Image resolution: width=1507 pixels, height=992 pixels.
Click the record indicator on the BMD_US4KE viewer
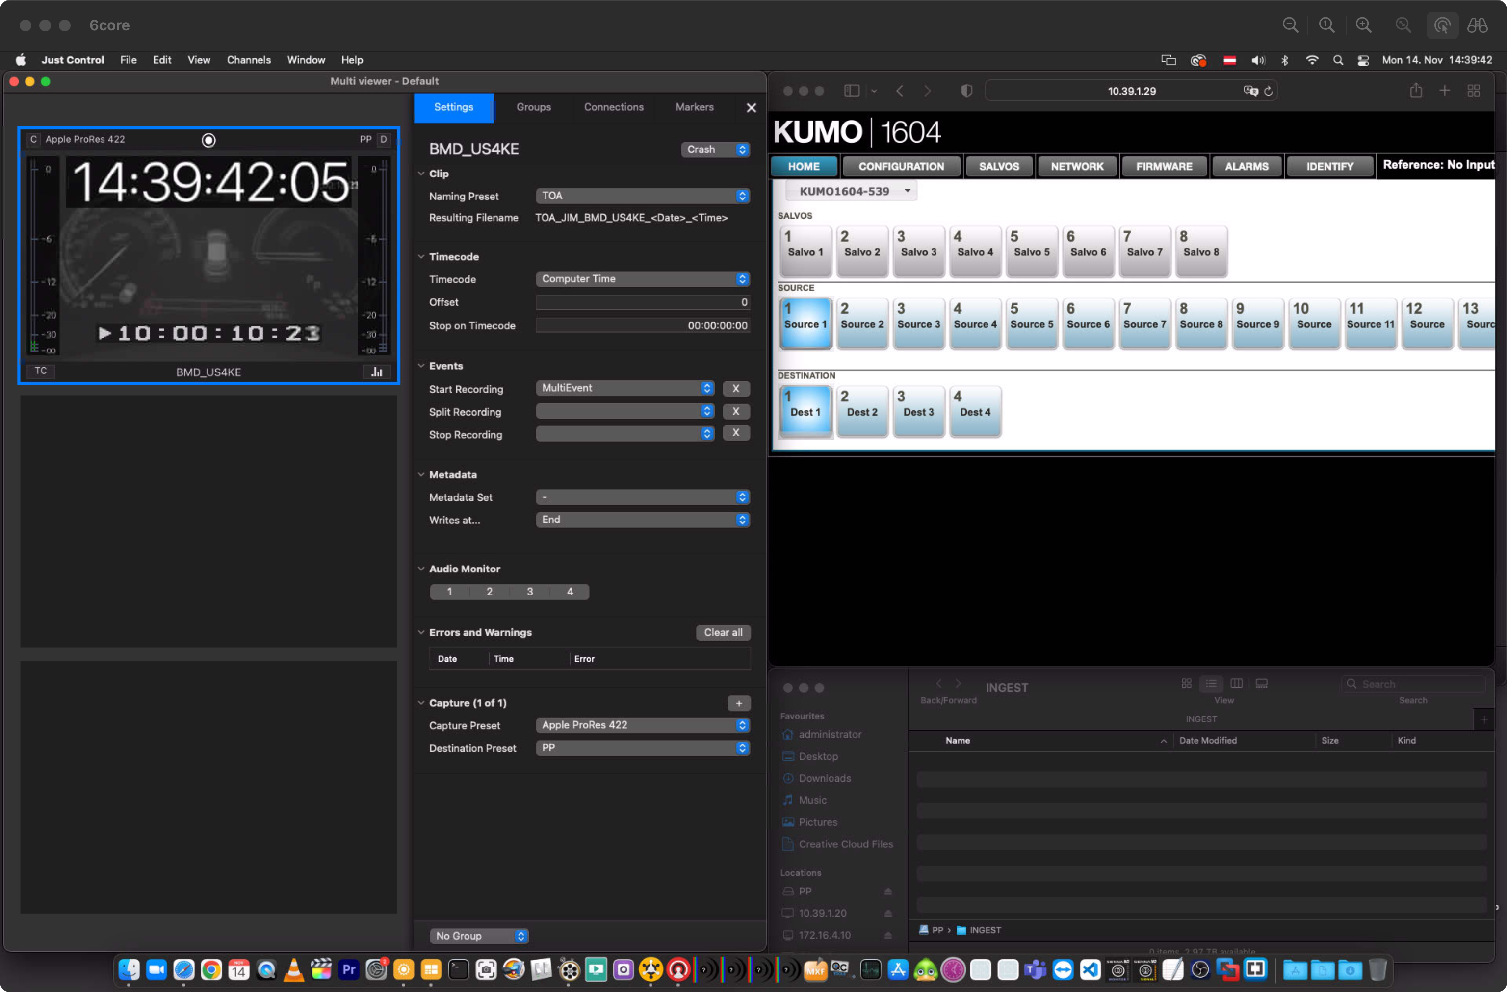[208, 140]
